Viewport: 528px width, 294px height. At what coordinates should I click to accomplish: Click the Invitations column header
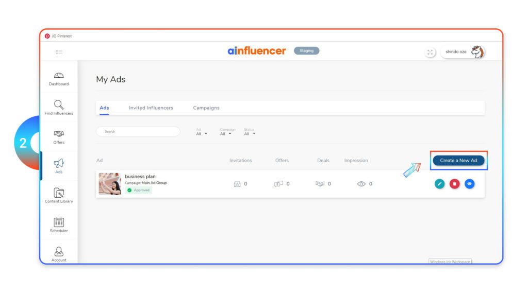coord(240,161)
